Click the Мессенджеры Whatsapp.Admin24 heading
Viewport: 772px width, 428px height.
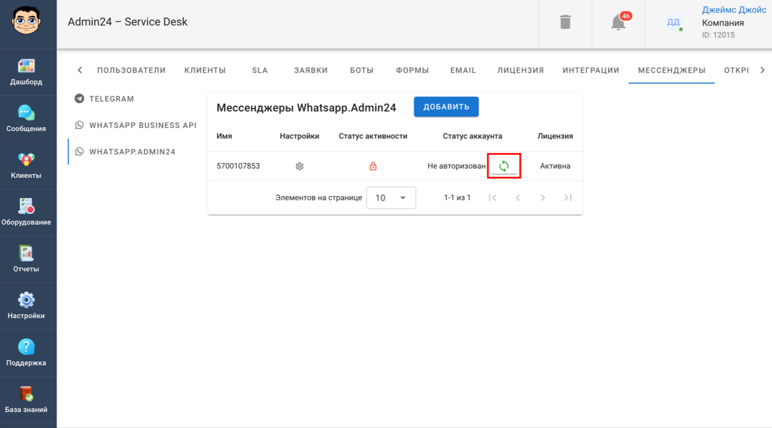click(306, 108)
